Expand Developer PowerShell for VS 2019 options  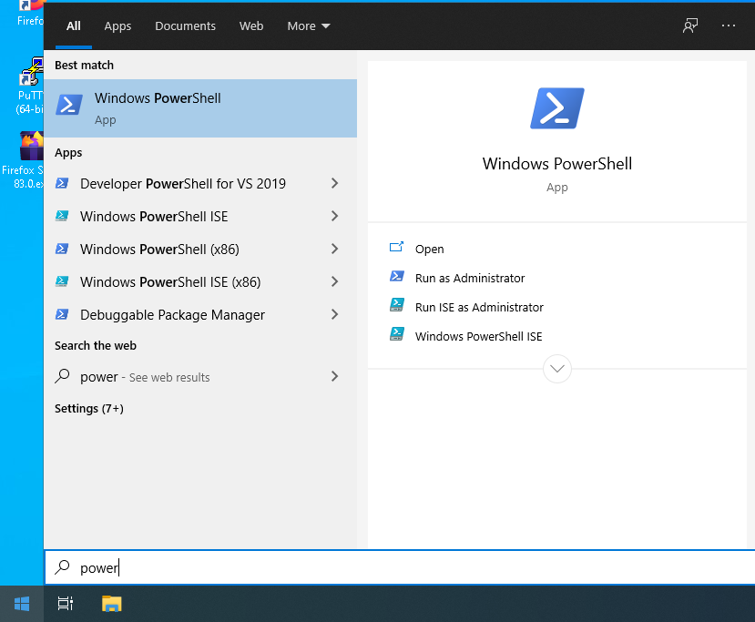pyautogui.click(x=334, y=183)
